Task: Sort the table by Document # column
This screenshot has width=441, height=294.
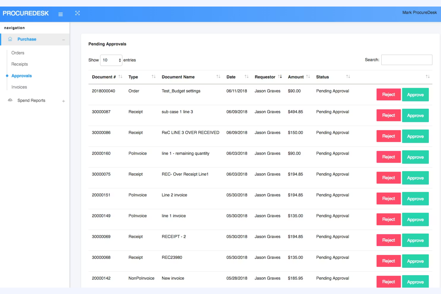Action: point(120,77)
